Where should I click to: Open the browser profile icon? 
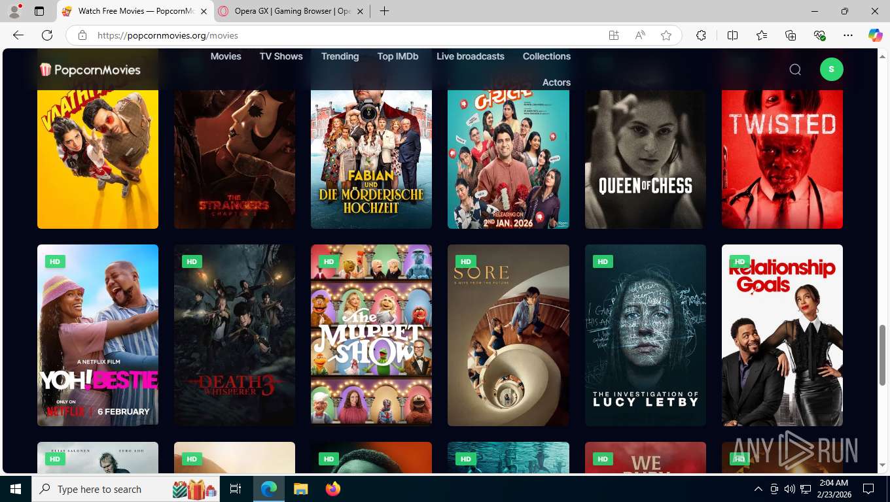[x=14, y=11]
